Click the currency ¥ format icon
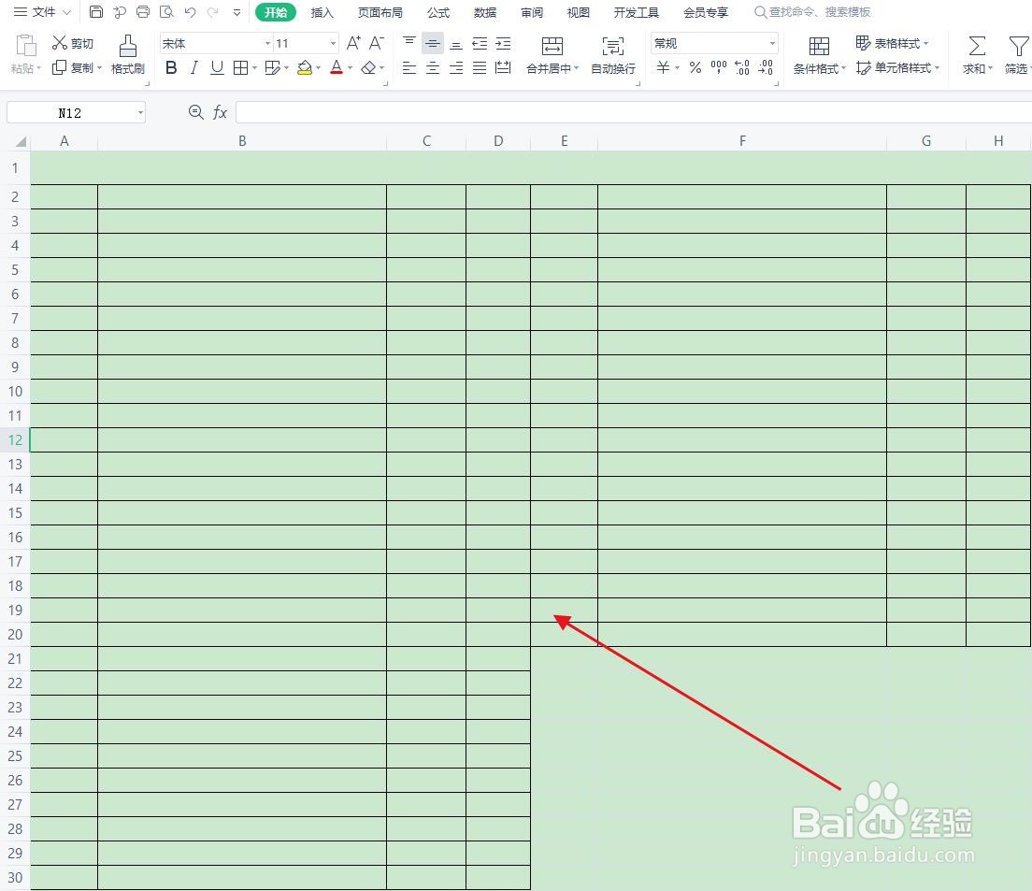The height and width of the screenshot is (891, 1032). pyautogui.click(x=663, y=67)
